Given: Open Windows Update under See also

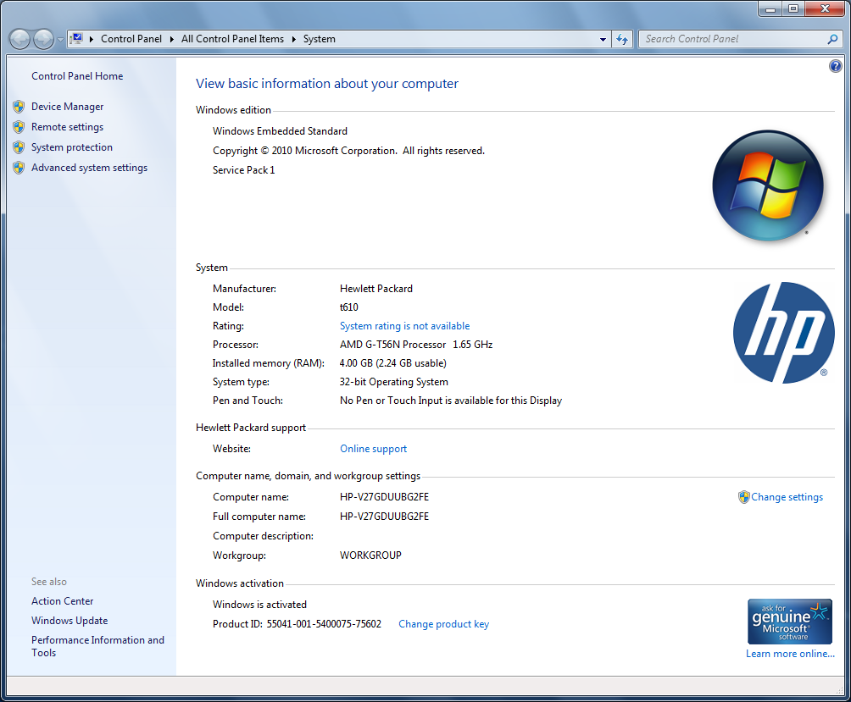Looking at the screenshot, I should 70,621.
